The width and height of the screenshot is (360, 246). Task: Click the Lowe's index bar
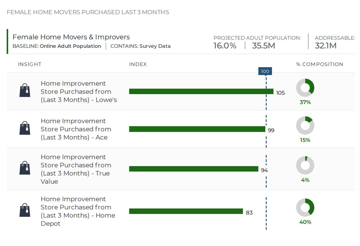click(x=201, y=91)
